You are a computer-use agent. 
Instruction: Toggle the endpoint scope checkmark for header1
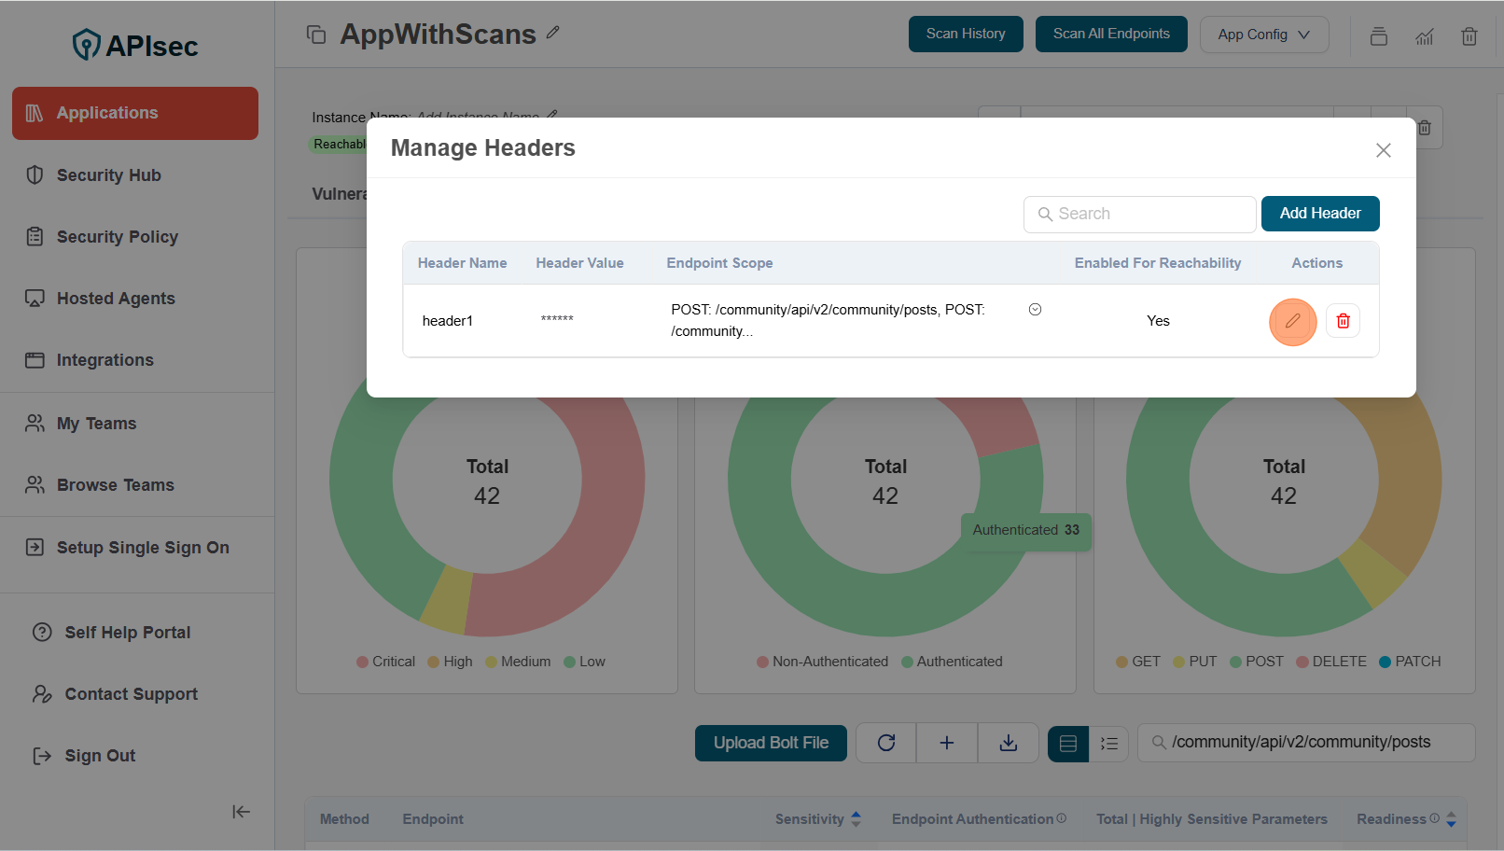(1035, 309)
